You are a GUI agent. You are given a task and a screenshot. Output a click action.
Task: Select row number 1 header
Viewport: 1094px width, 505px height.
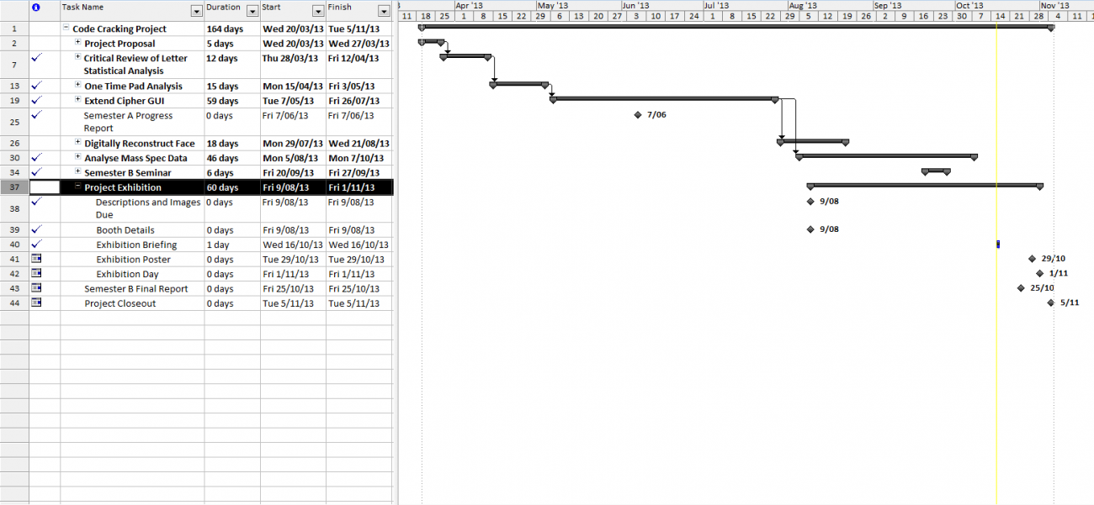point(14,29)
